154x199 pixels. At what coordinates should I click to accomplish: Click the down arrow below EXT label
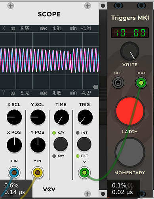coord(84,162)
